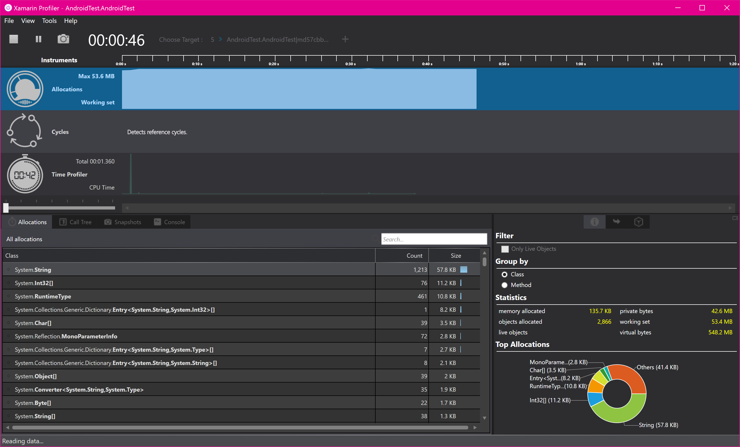The image size is (740, 447).
Task: Open the Tools menu
Action: (x=49, y=21)
